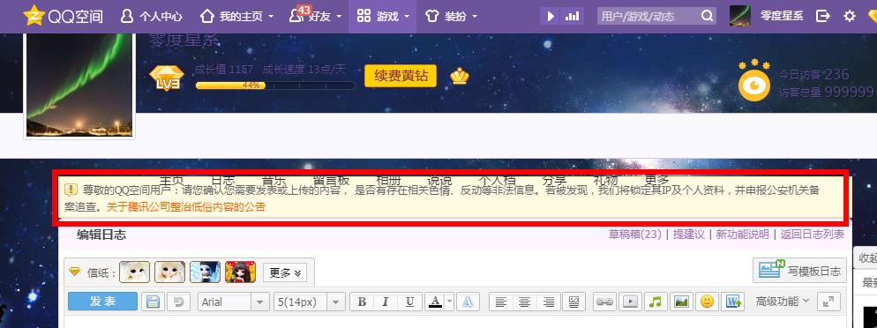Open 关于腾讯公司整治低俗内容的公告 link

click(x=185, y=206)
